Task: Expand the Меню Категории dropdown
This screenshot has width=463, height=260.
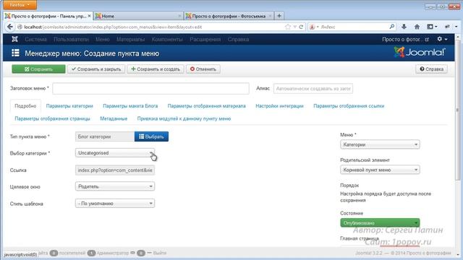Action: (380, 144)
